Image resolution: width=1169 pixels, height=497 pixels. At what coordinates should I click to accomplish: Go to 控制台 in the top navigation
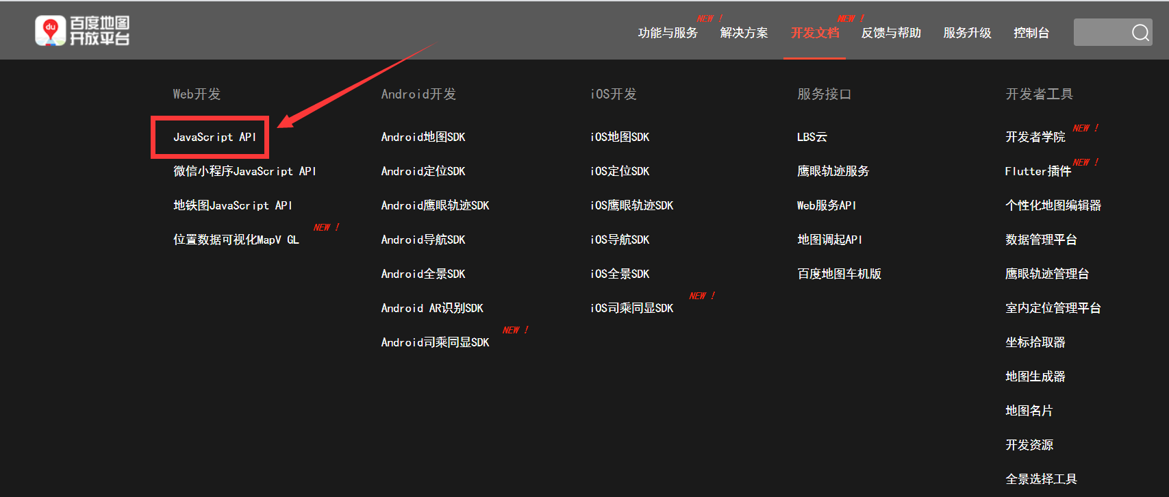point(1031,33)
